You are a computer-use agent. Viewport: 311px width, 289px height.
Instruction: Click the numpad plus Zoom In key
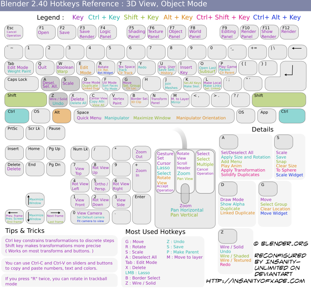pos(142,177)
